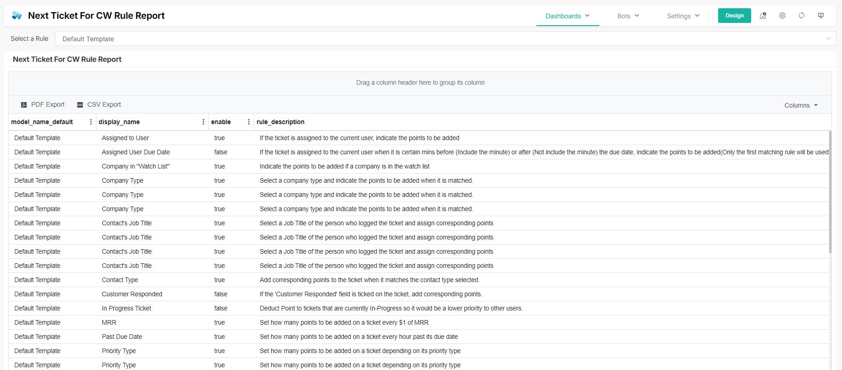Viewport: 842px width, 370px height.
Task: Click the refresh arrows icon
Action: click(x=801, y=16)
